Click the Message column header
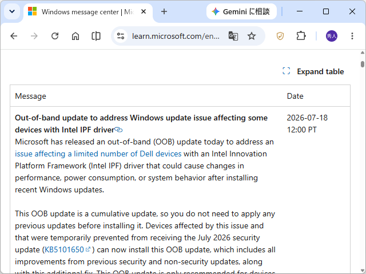Viewport: 366px width, 274px height. tap(30, 96)
